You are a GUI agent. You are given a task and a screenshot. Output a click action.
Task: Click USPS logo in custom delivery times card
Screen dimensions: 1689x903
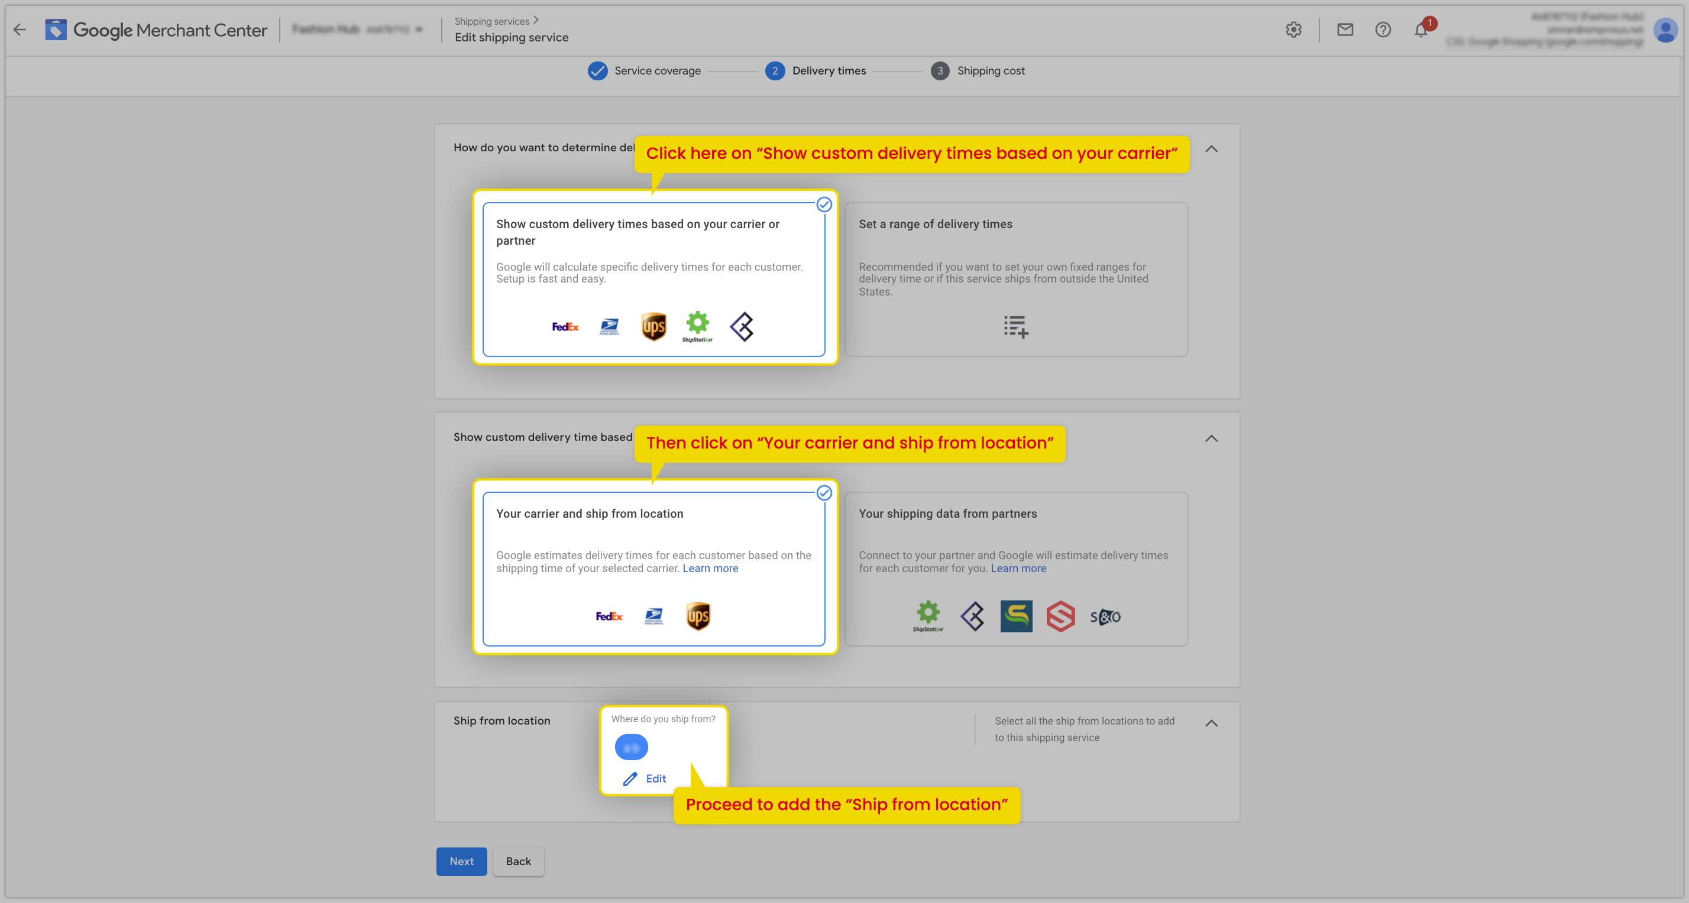click(x=609, y=326)
